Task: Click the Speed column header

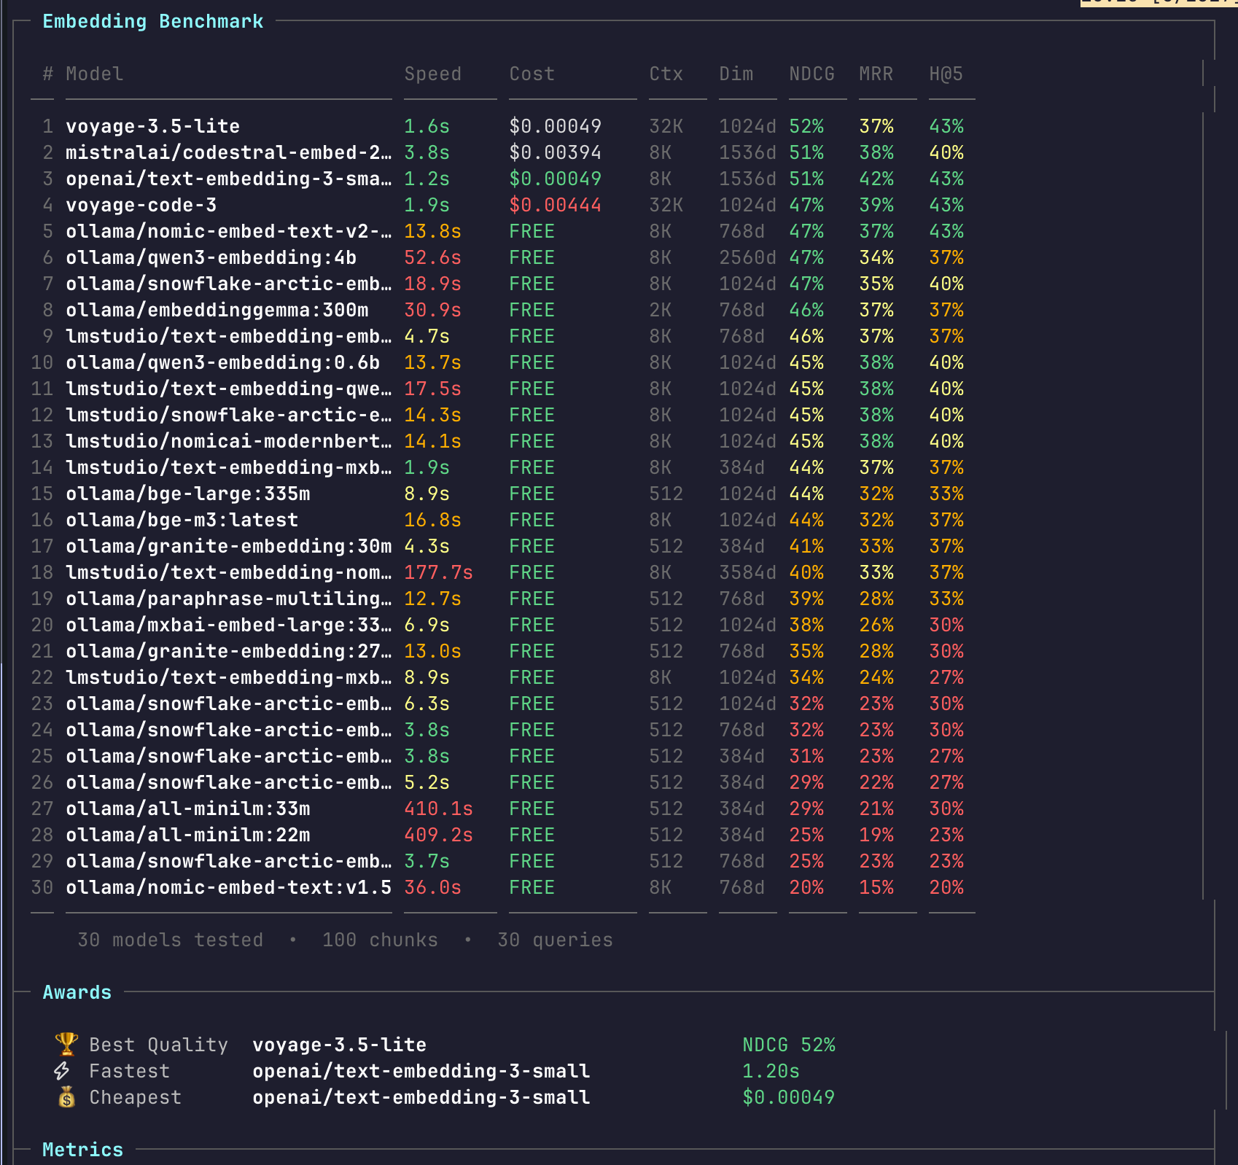Action: point(433,74)
